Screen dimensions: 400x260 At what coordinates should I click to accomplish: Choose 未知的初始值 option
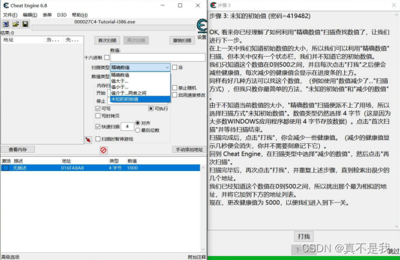click(140, 99)
